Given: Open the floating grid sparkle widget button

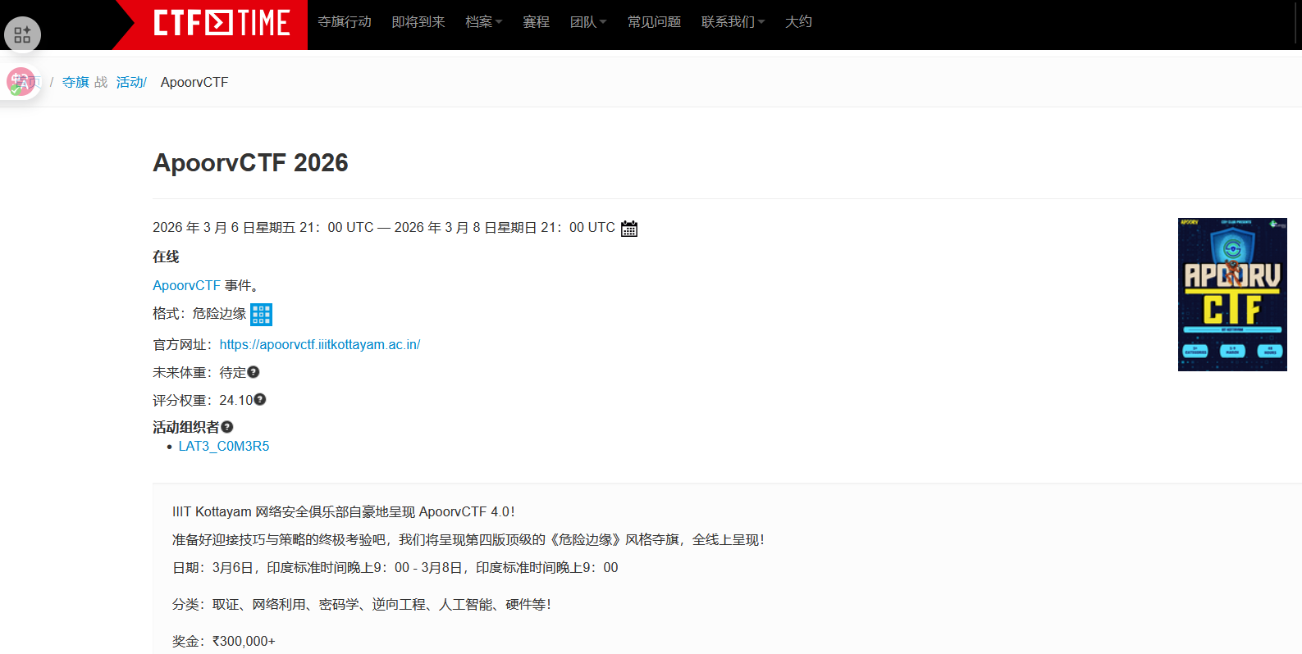Looking at the screenshot, I should point(22,35).
